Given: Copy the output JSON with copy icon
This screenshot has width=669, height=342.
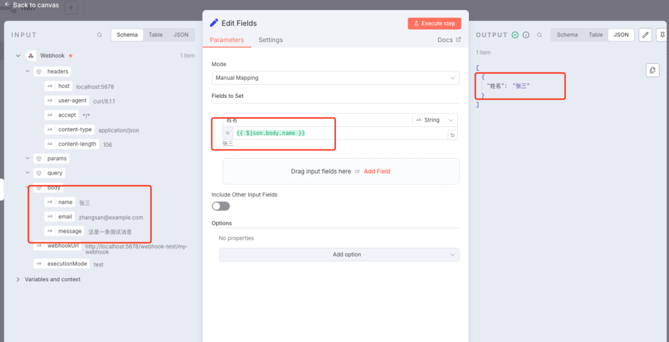Looking at the screenshot, I should [x=652, y=70].
